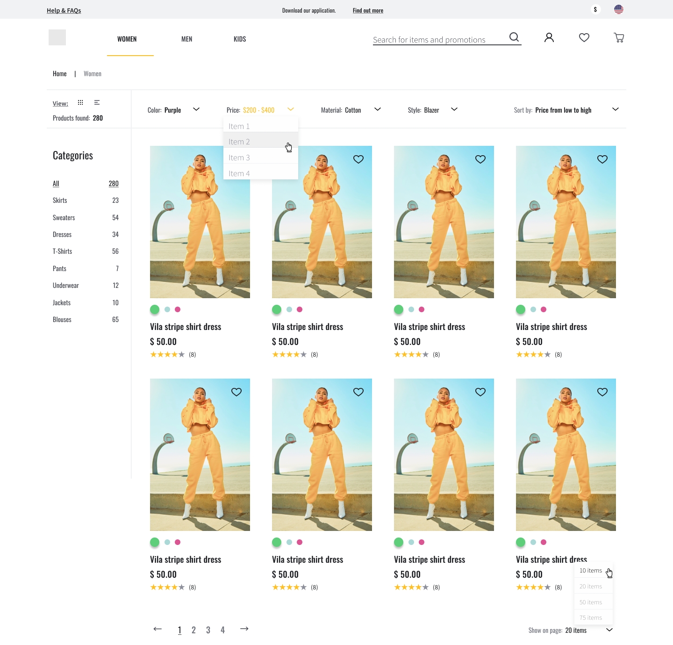Choose 10 items per page
Viewport: 673px width, 645px height.
tap(593, 571)
